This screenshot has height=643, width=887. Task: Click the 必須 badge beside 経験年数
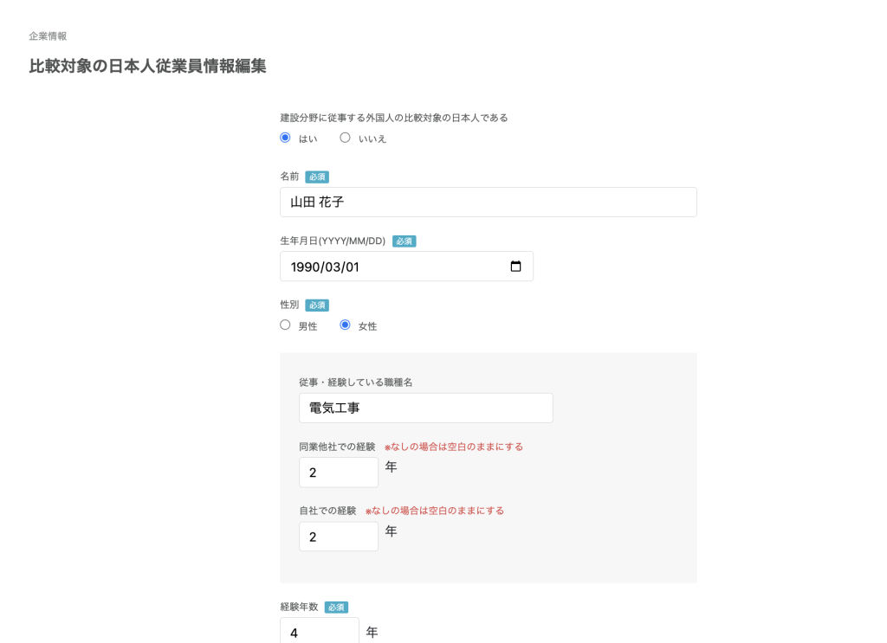pyautogui.click(x=336, y=608)
